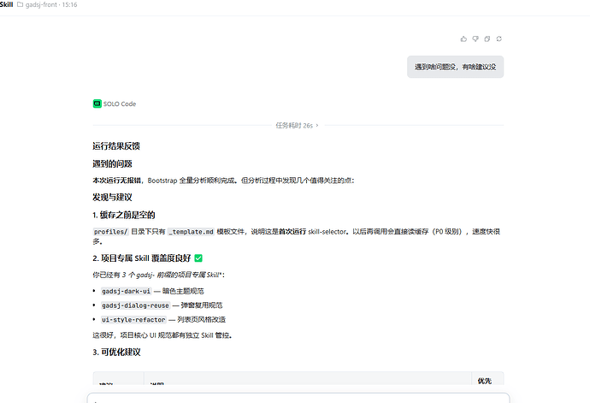
Task: Expand the 任务耗时 26s details chevron
Action: [x=317, y=126]
